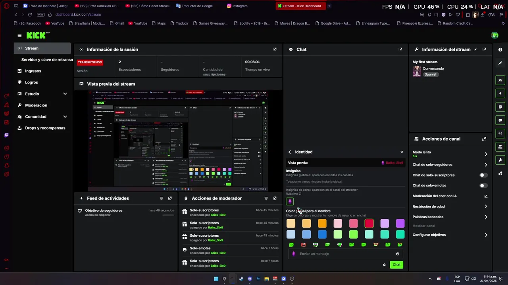508x285 pixels.
Task: Open Palabras baneadas options chevron
Action: [486, 217]
